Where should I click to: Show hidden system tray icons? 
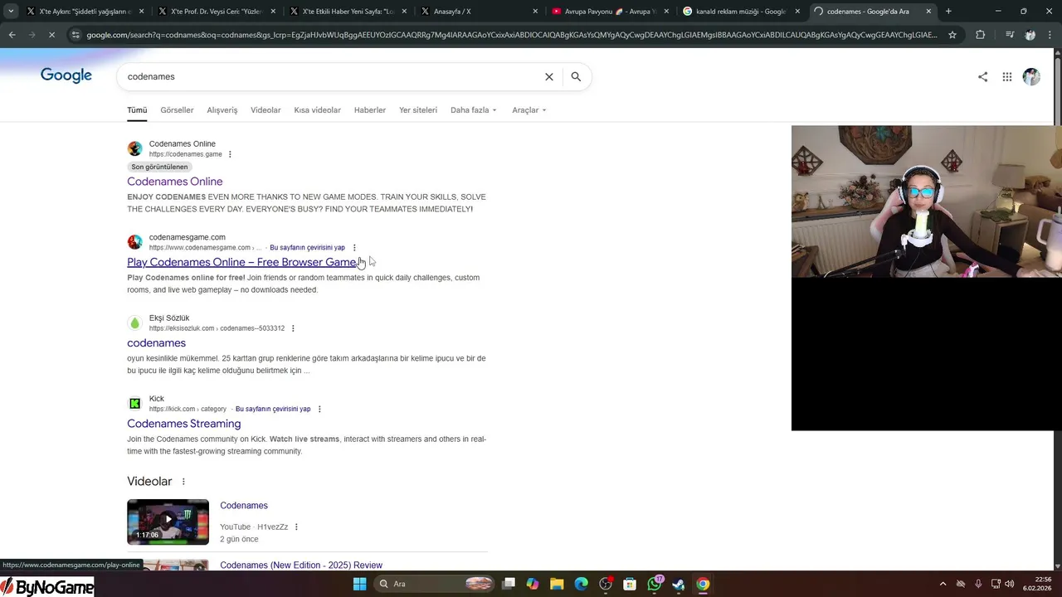943,584
